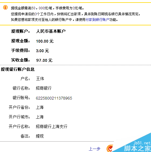Click the 提现金额 label
The width and height of the screenshot is (151, 152).
[21, 41]
